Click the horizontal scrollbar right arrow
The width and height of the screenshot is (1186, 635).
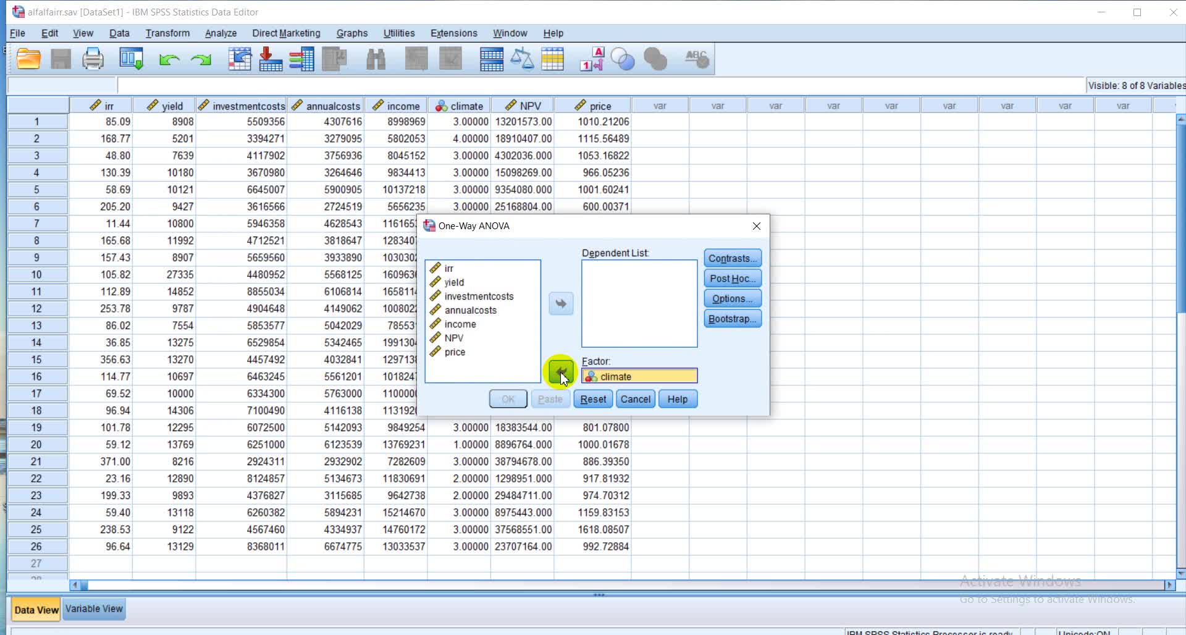coord(1169,585)
